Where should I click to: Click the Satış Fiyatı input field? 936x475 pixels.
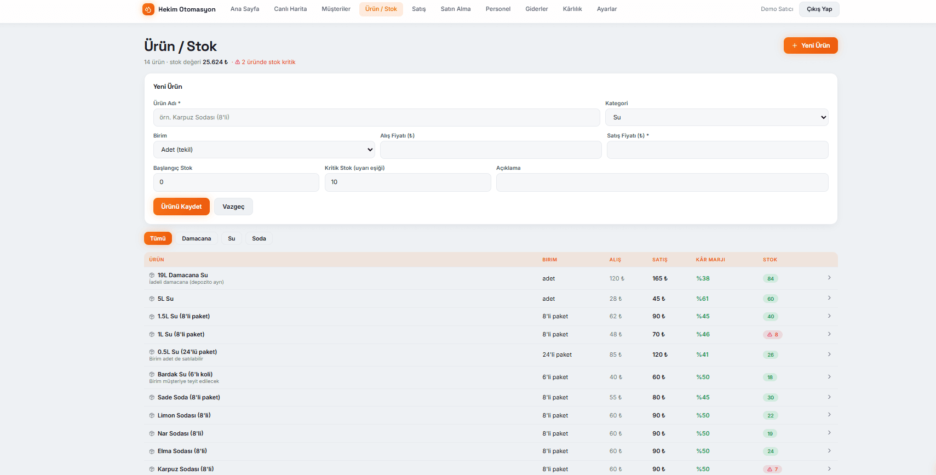717,150
